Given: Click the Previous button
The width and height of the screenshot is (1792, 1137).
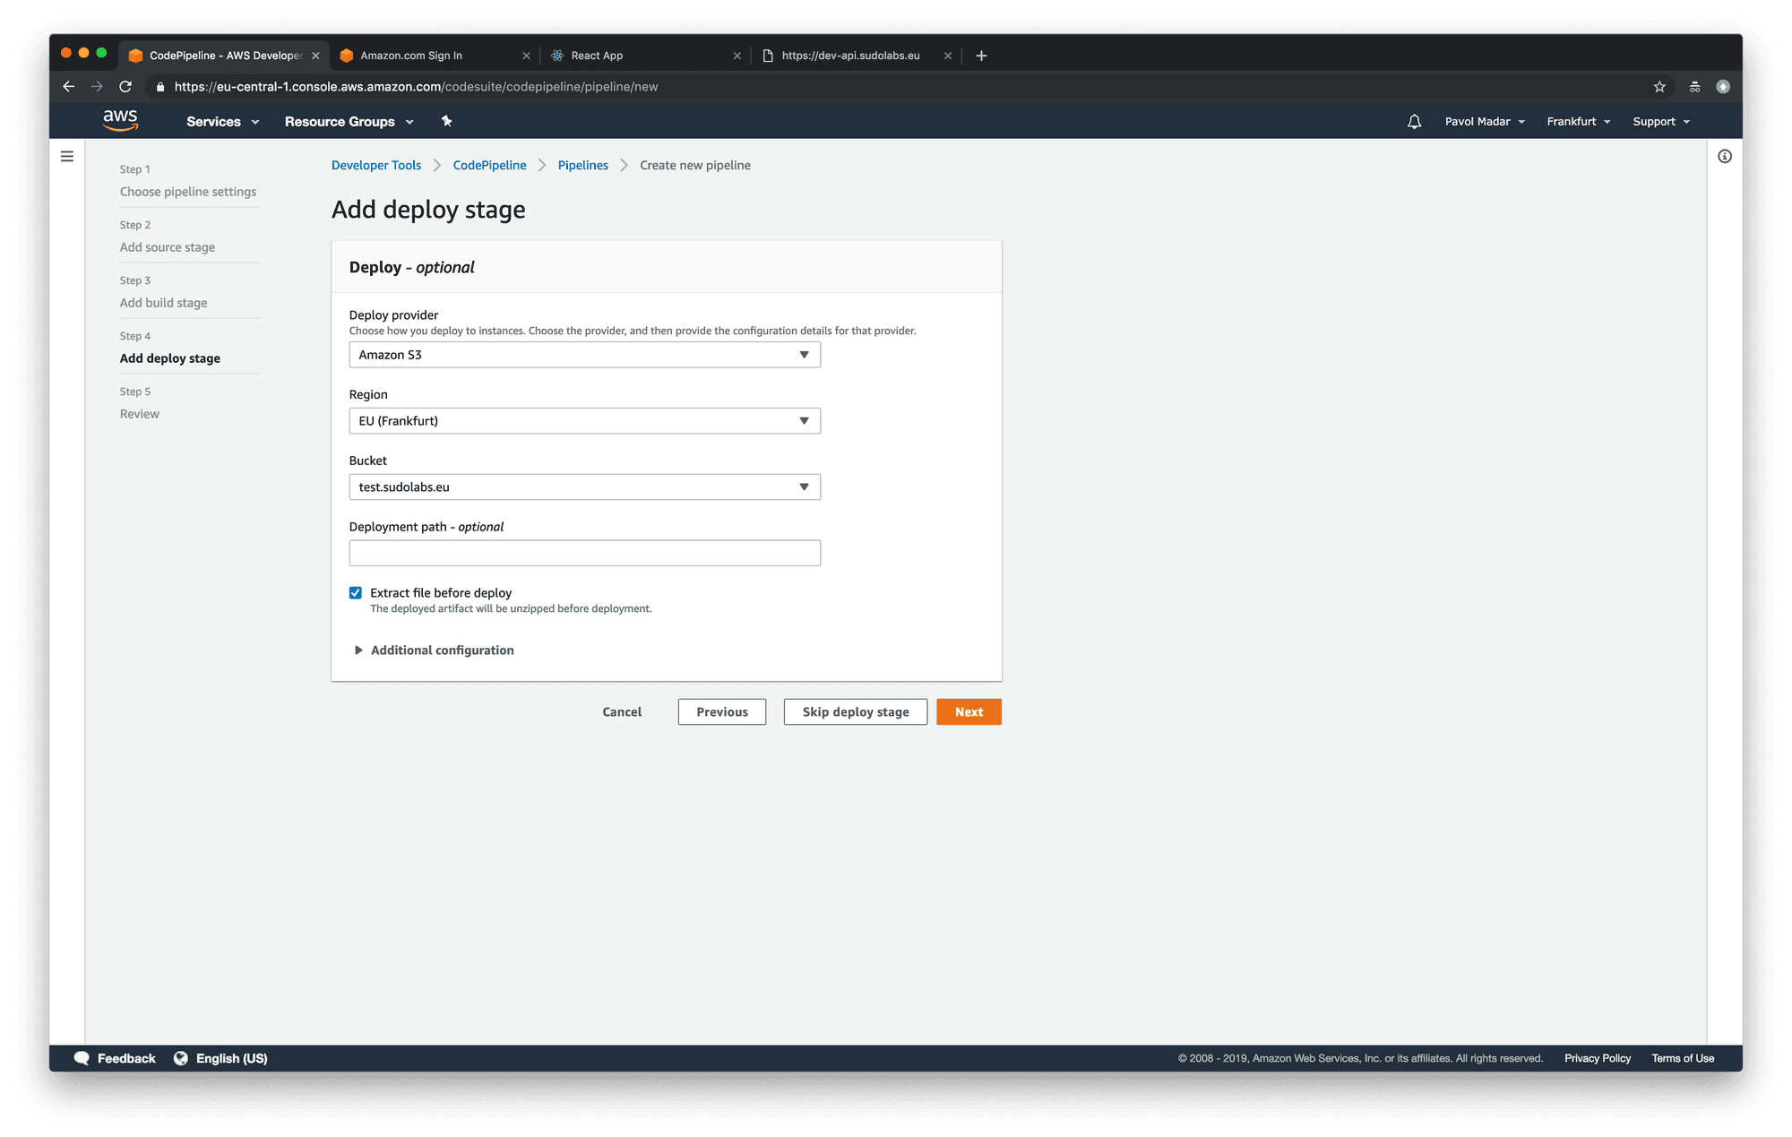Looking at the screenshot, I should (x=722, y=711).
